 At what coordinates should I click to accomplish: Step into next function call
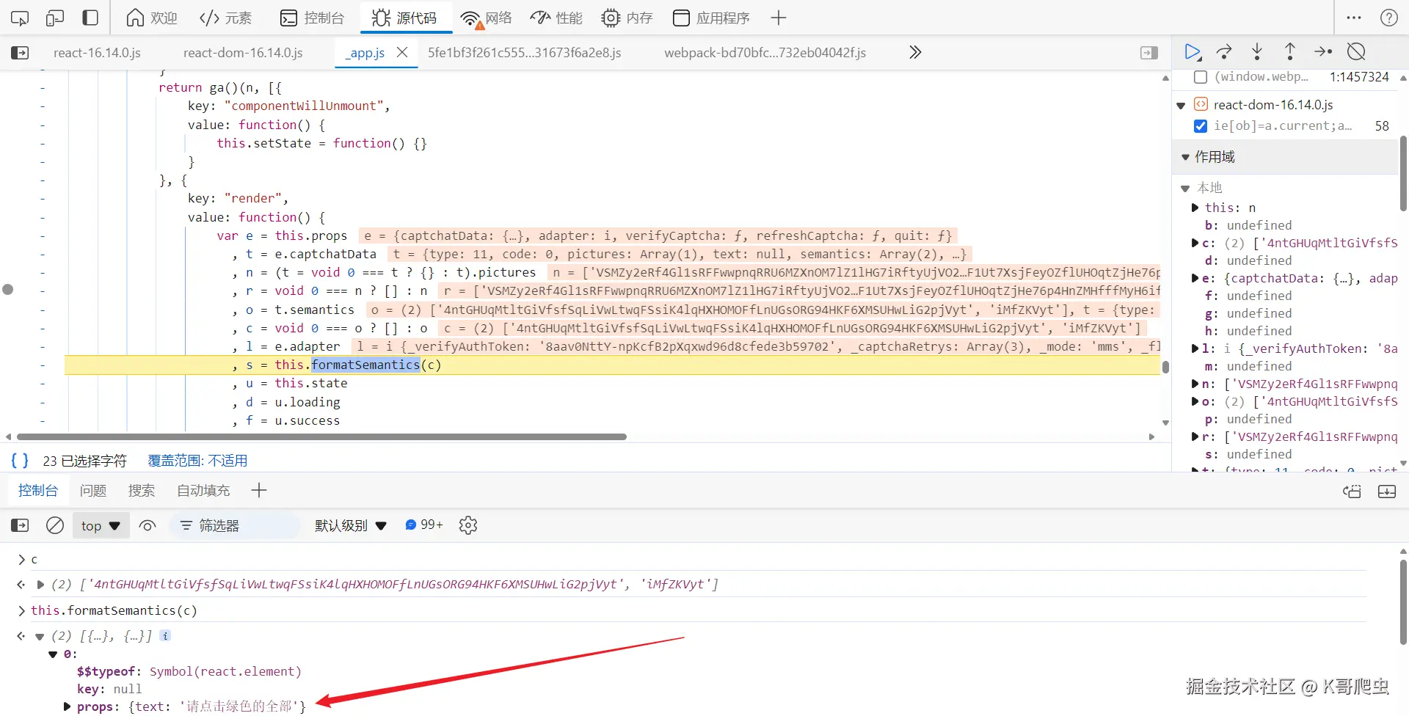[x=1257, y=51]
